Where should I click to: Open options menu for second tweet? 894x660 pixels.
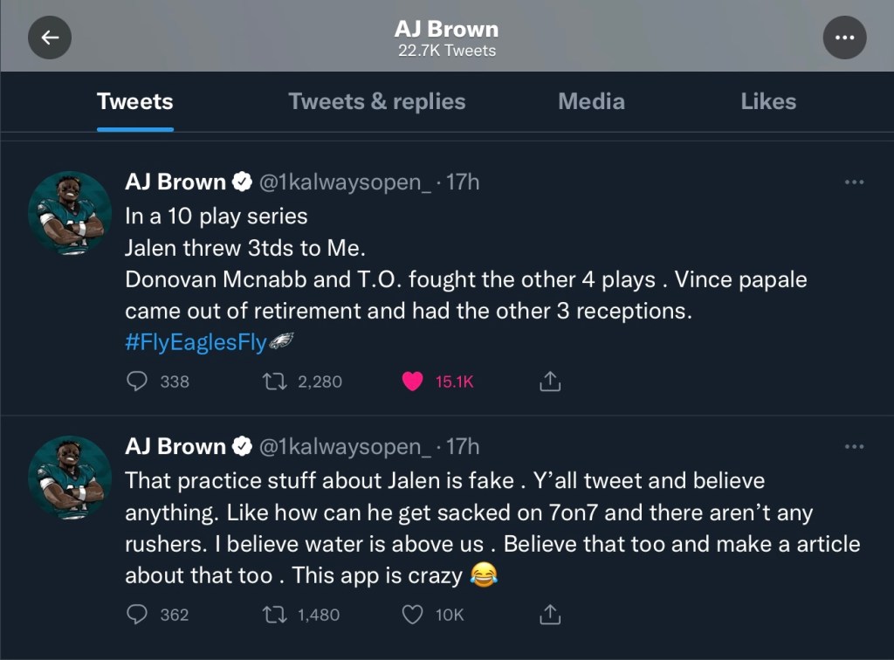(854, 447)
